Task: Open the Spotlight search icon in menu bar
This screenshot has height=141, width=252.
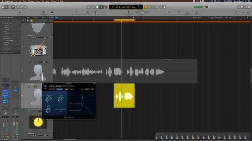Action: coord(246,1)
